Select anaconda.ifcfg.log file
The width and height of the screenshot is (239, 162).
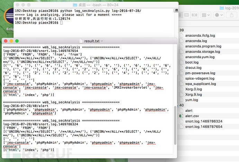(x=200, y=35)
